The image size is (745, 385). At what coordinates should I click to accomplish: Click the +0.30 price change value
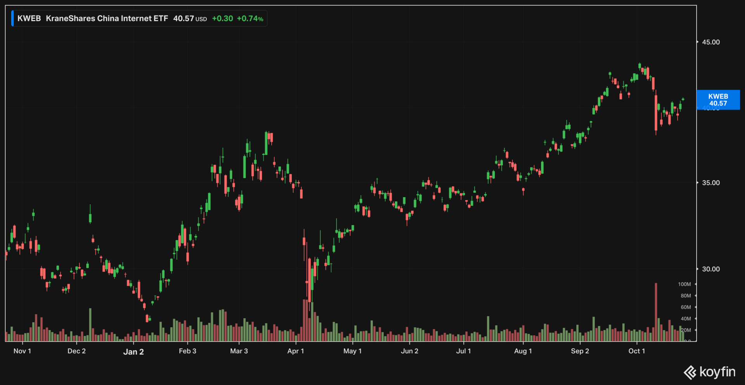coord(222,19)
